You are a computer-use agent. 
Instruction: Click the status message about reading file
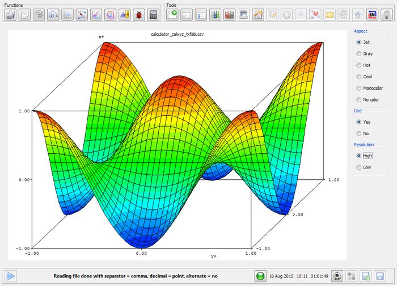click(x=136, y=276)
